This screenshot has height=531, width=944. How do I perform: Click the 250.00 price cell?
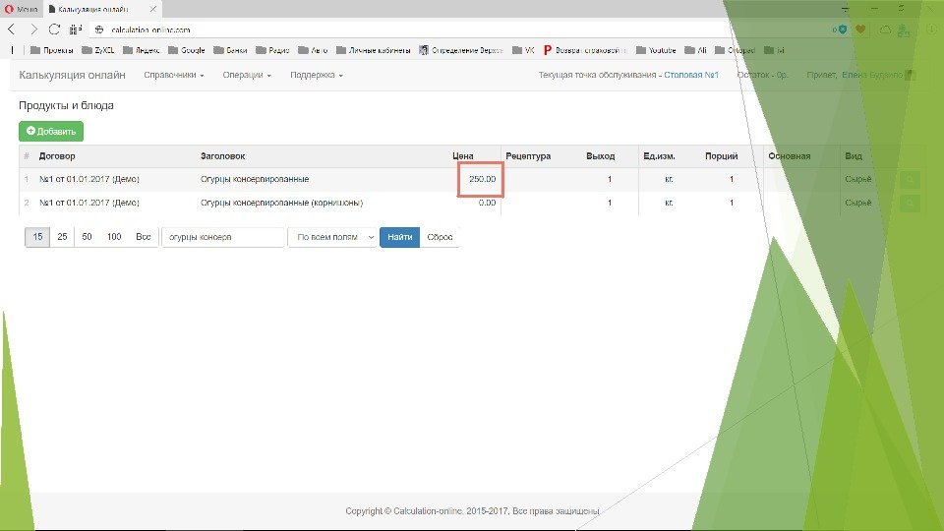click(x=482, y=179)
